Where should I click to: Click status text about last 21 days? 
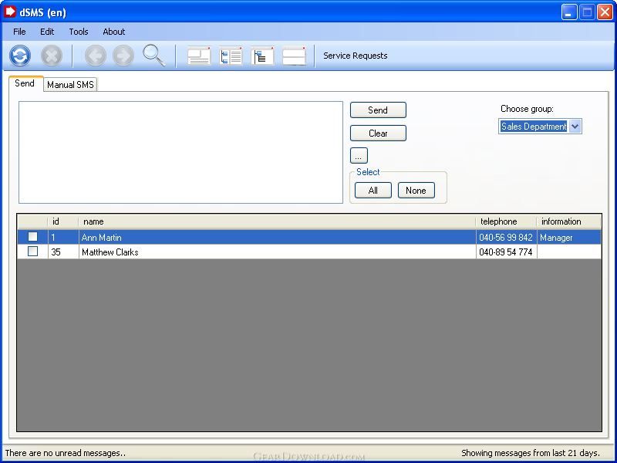click(531, 453)
